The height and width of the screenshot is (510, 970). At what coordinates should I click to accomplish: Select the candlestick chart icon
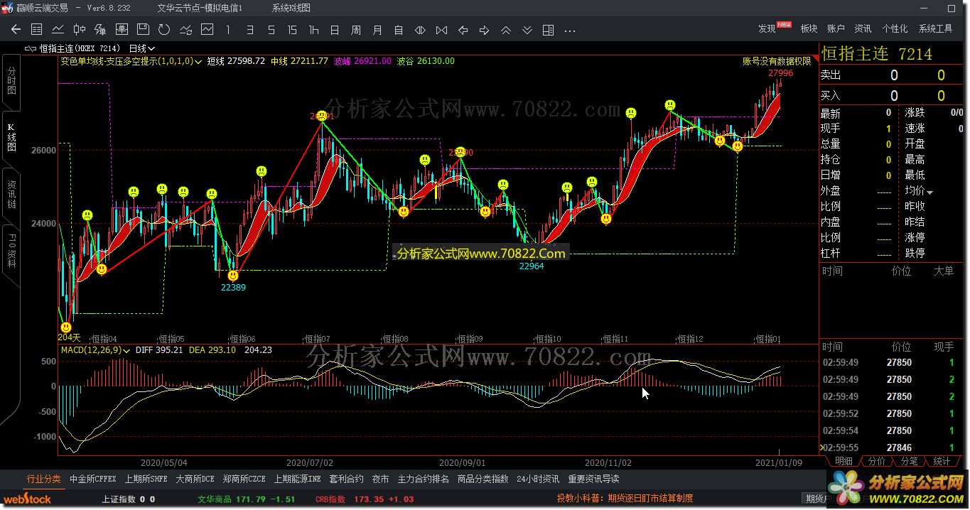pos(80,30)
